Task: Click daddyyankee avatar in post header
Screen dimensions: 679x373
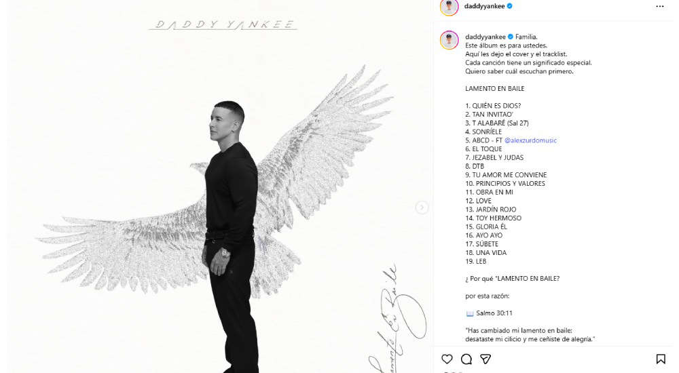Action: click(449, 7)
